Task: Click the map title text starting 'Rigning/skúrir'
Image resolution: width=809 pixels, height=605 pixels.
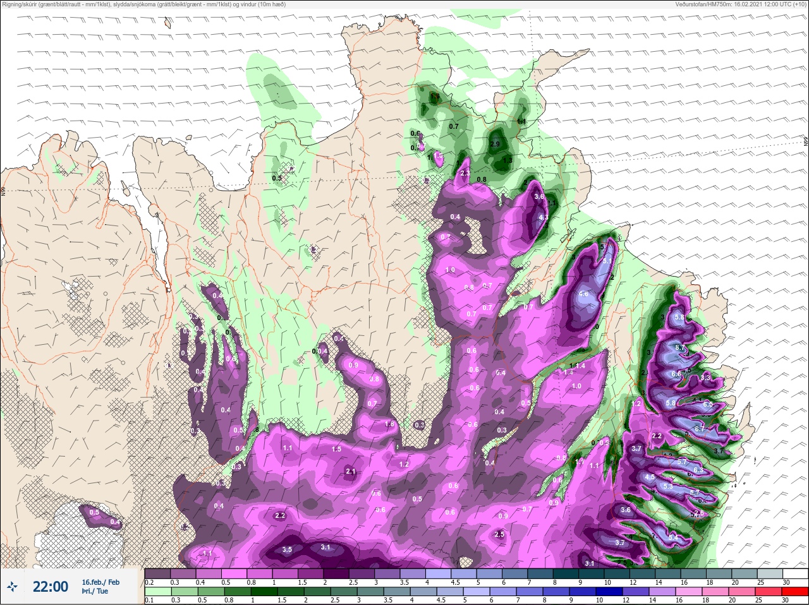Action: point(144,4)
